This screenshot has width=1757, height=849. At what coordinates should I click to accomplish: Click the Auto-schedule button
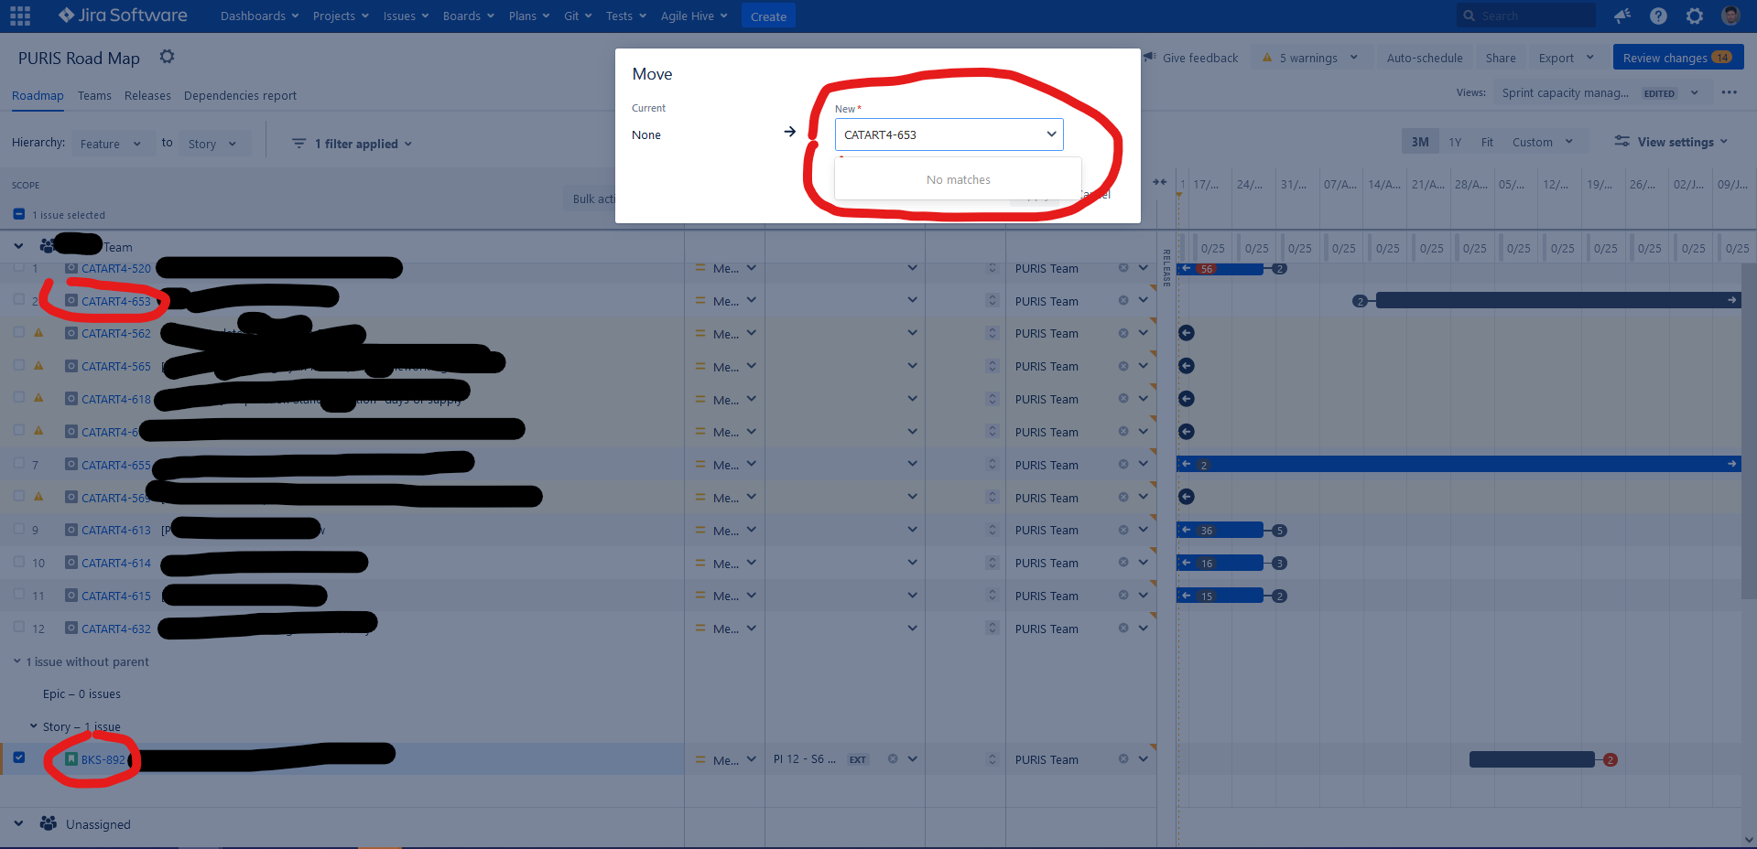tap(1424, 58)
